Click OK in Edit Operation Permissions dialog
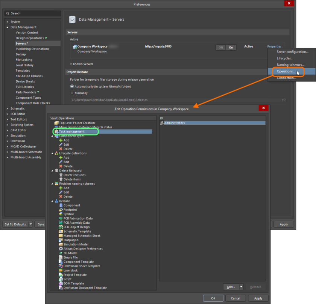Image resolution: width=316 pixels, height=304 pixels. point(213,298)
